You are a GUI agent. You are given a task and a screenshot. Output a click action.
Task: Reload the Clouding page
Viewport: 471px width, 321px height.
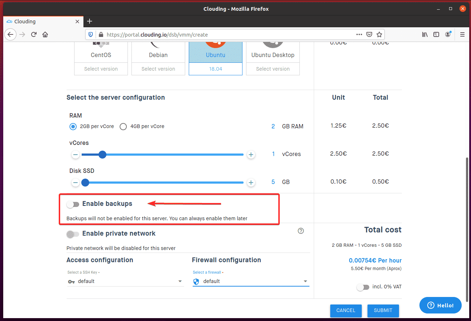click(x=34, y=35)
